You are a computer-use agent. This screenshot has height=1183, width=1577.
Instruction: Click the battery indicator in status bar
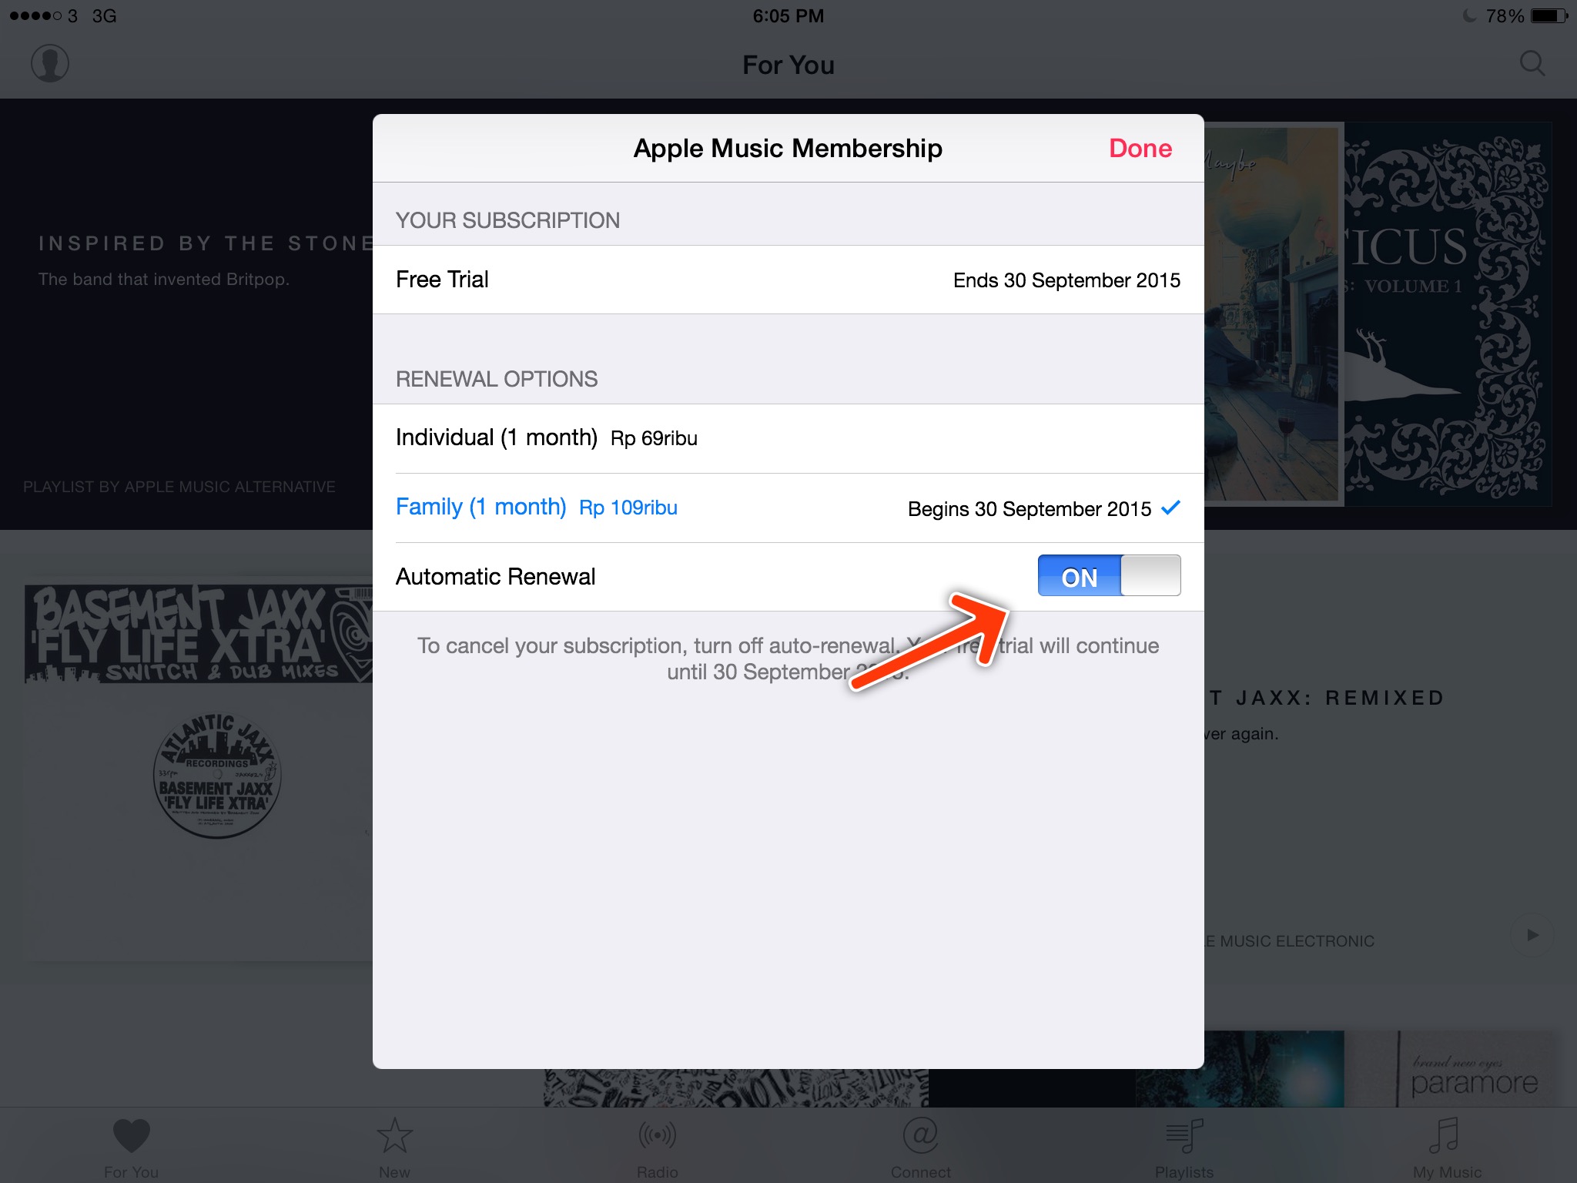[1549, 15]
